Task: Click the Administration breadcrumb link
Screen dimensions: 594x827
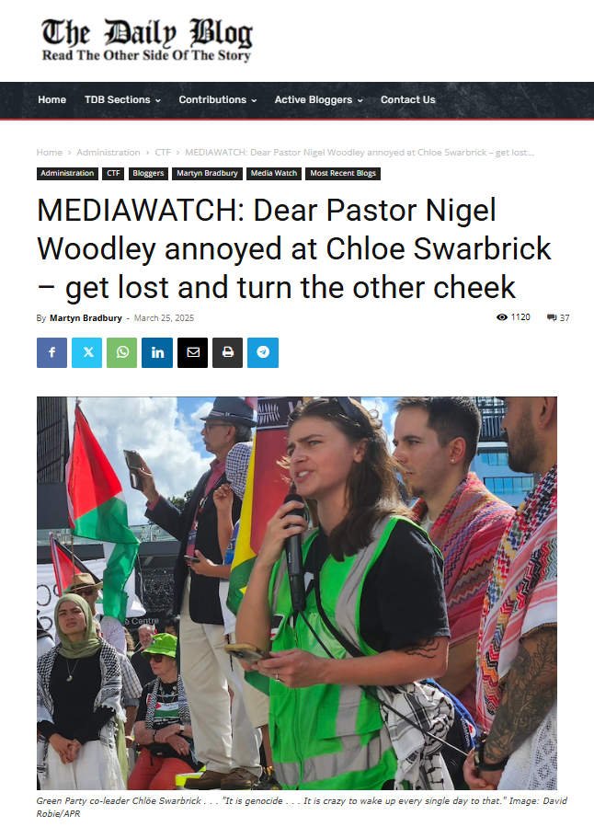Action: [109, 153]
